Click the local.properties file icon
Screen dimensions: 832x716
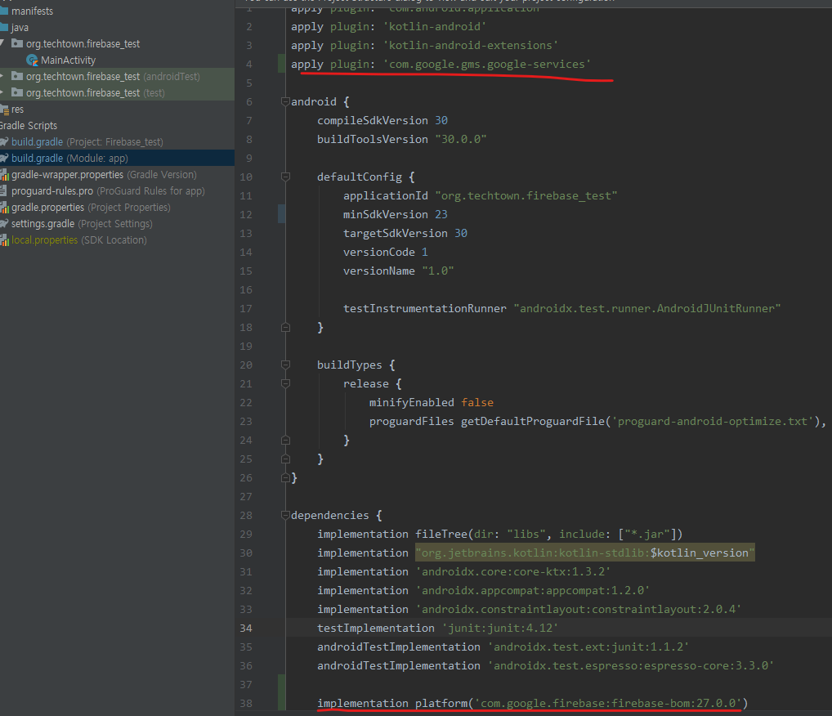tap(4, 240)
